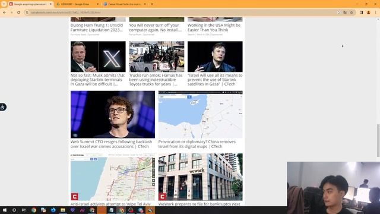Open Task View on taskbar

click(24, 210)
